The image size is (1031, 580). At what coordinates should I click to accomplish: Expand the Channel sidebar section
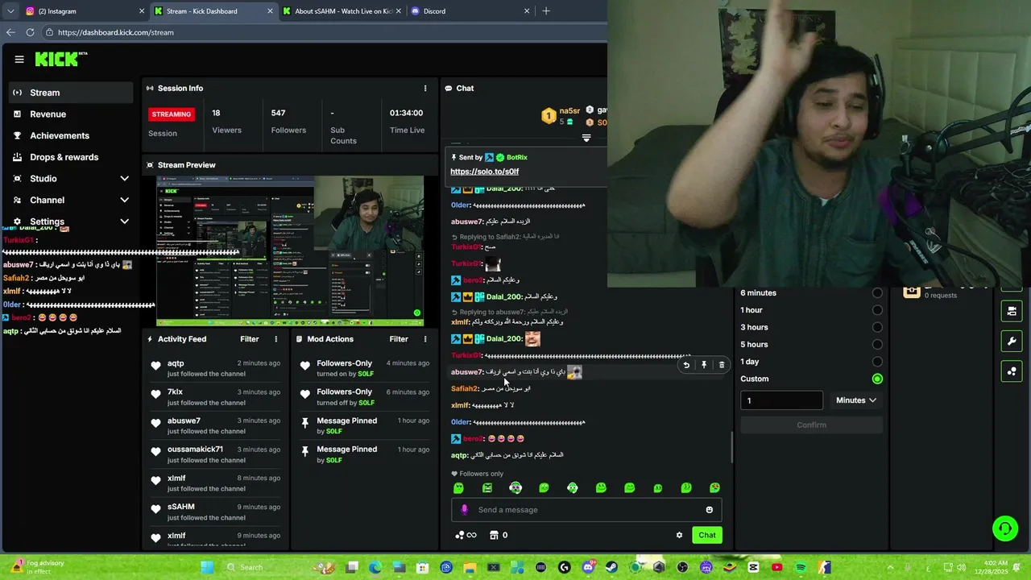pos(124,200)
